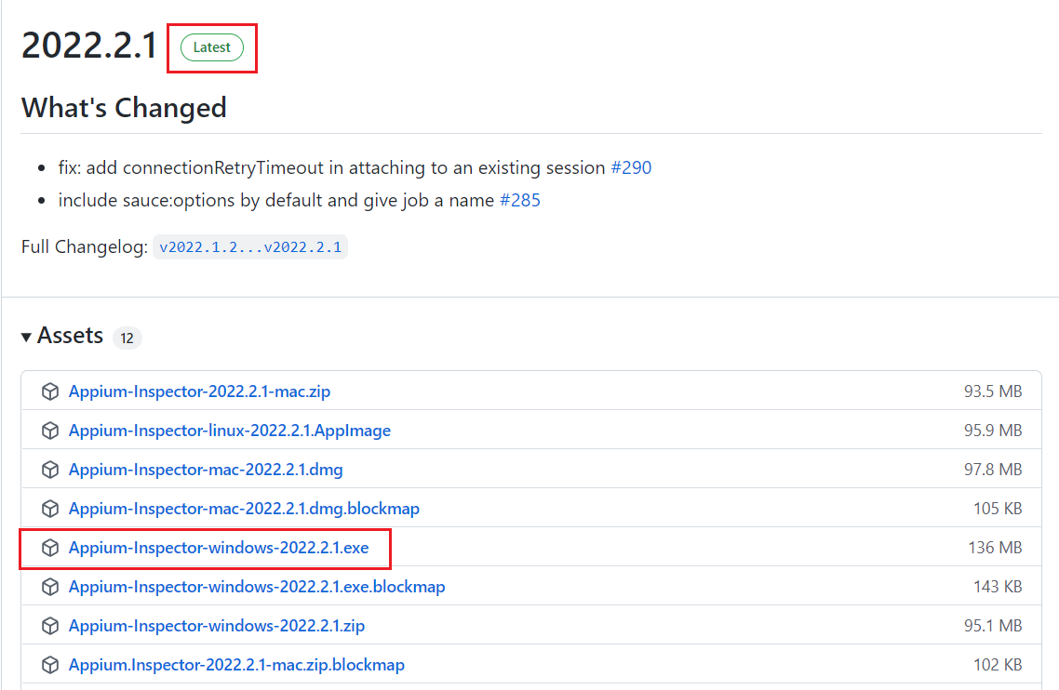Click the 136 MB file size
1059x690 pixels.
995,548
